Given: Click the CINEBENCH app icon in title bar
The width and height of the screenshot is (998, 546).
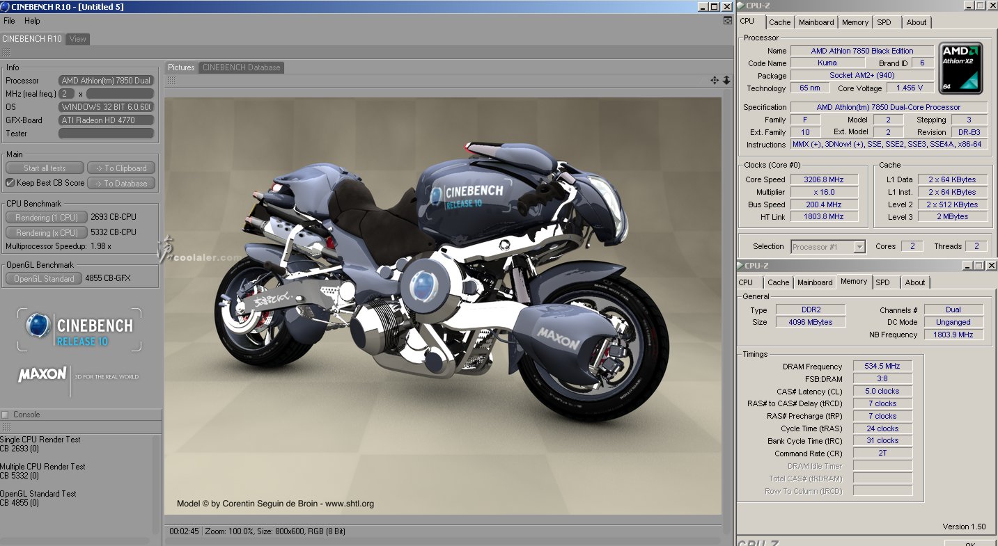Looking at the screenshot, I should click(6, 6).
